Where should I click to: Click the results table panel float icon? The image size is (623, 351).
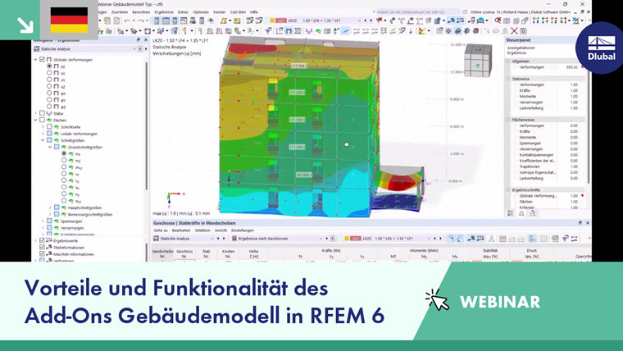[580, 223]
